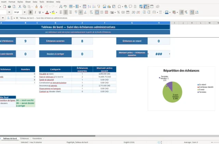The image size is (219, 144).
Task: Toggle Underline formatting button
Action: click(40, 12)
